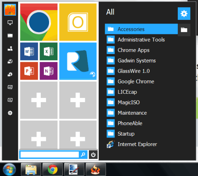Click the sidebar screen display icon

[x=10, y=100]
